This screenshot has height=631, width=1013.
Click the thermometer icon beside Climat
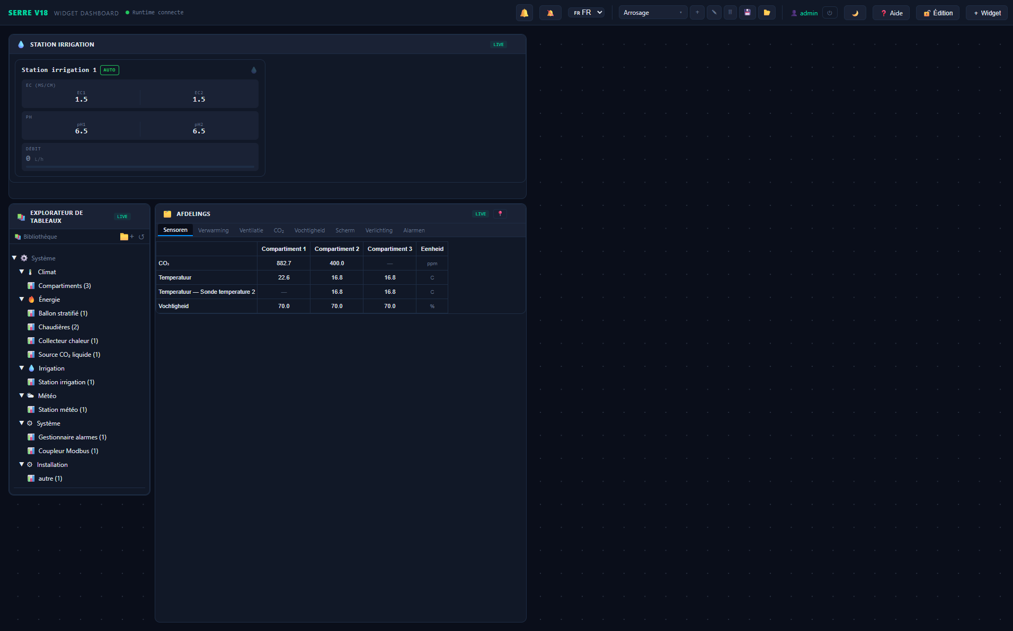30,272
